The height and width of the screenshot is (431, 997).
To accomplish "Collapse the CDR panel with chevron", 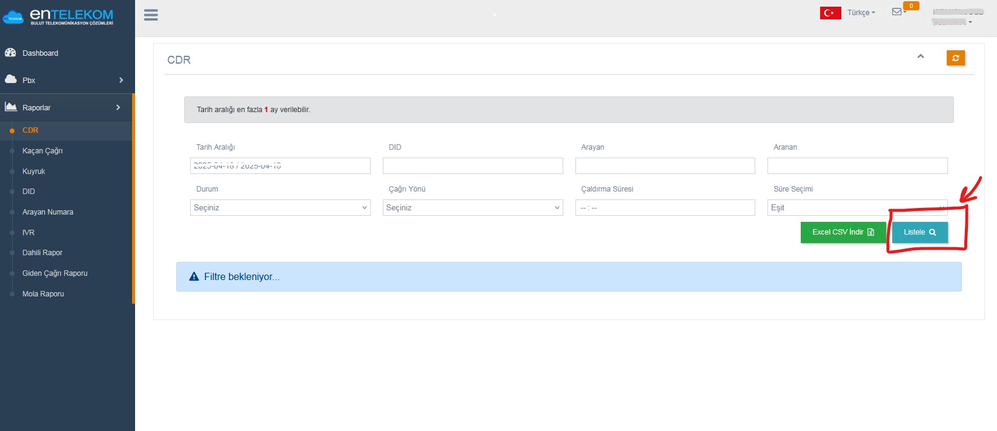I will click(x=921, y=56).
